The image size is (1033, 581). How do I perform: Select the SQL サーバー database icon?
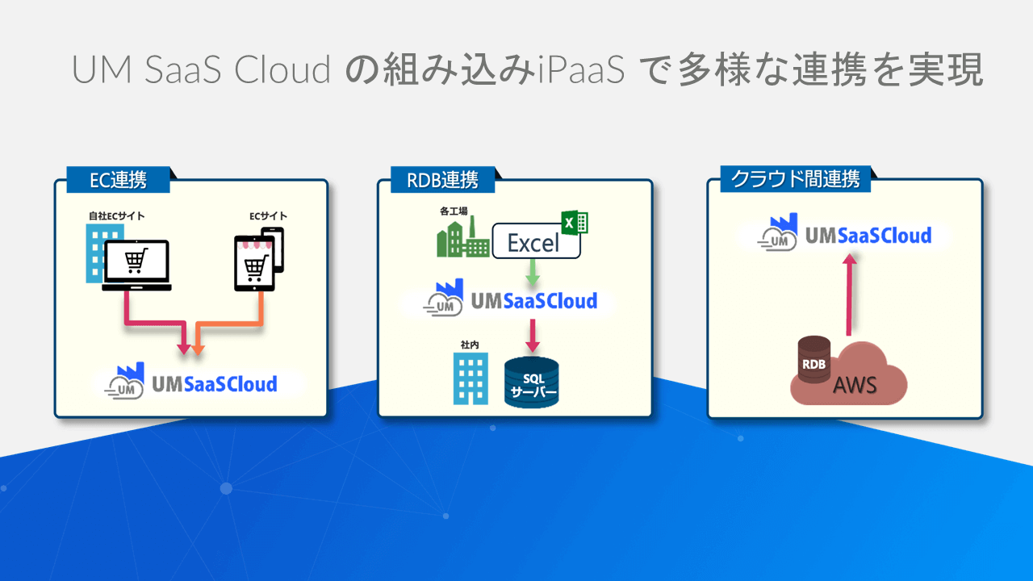coord(532,379)
